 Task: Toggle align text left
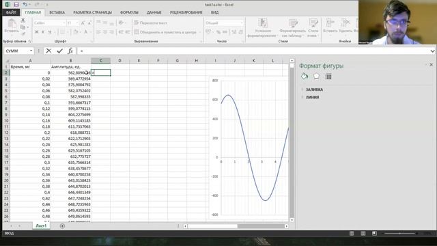pos(98,32)
